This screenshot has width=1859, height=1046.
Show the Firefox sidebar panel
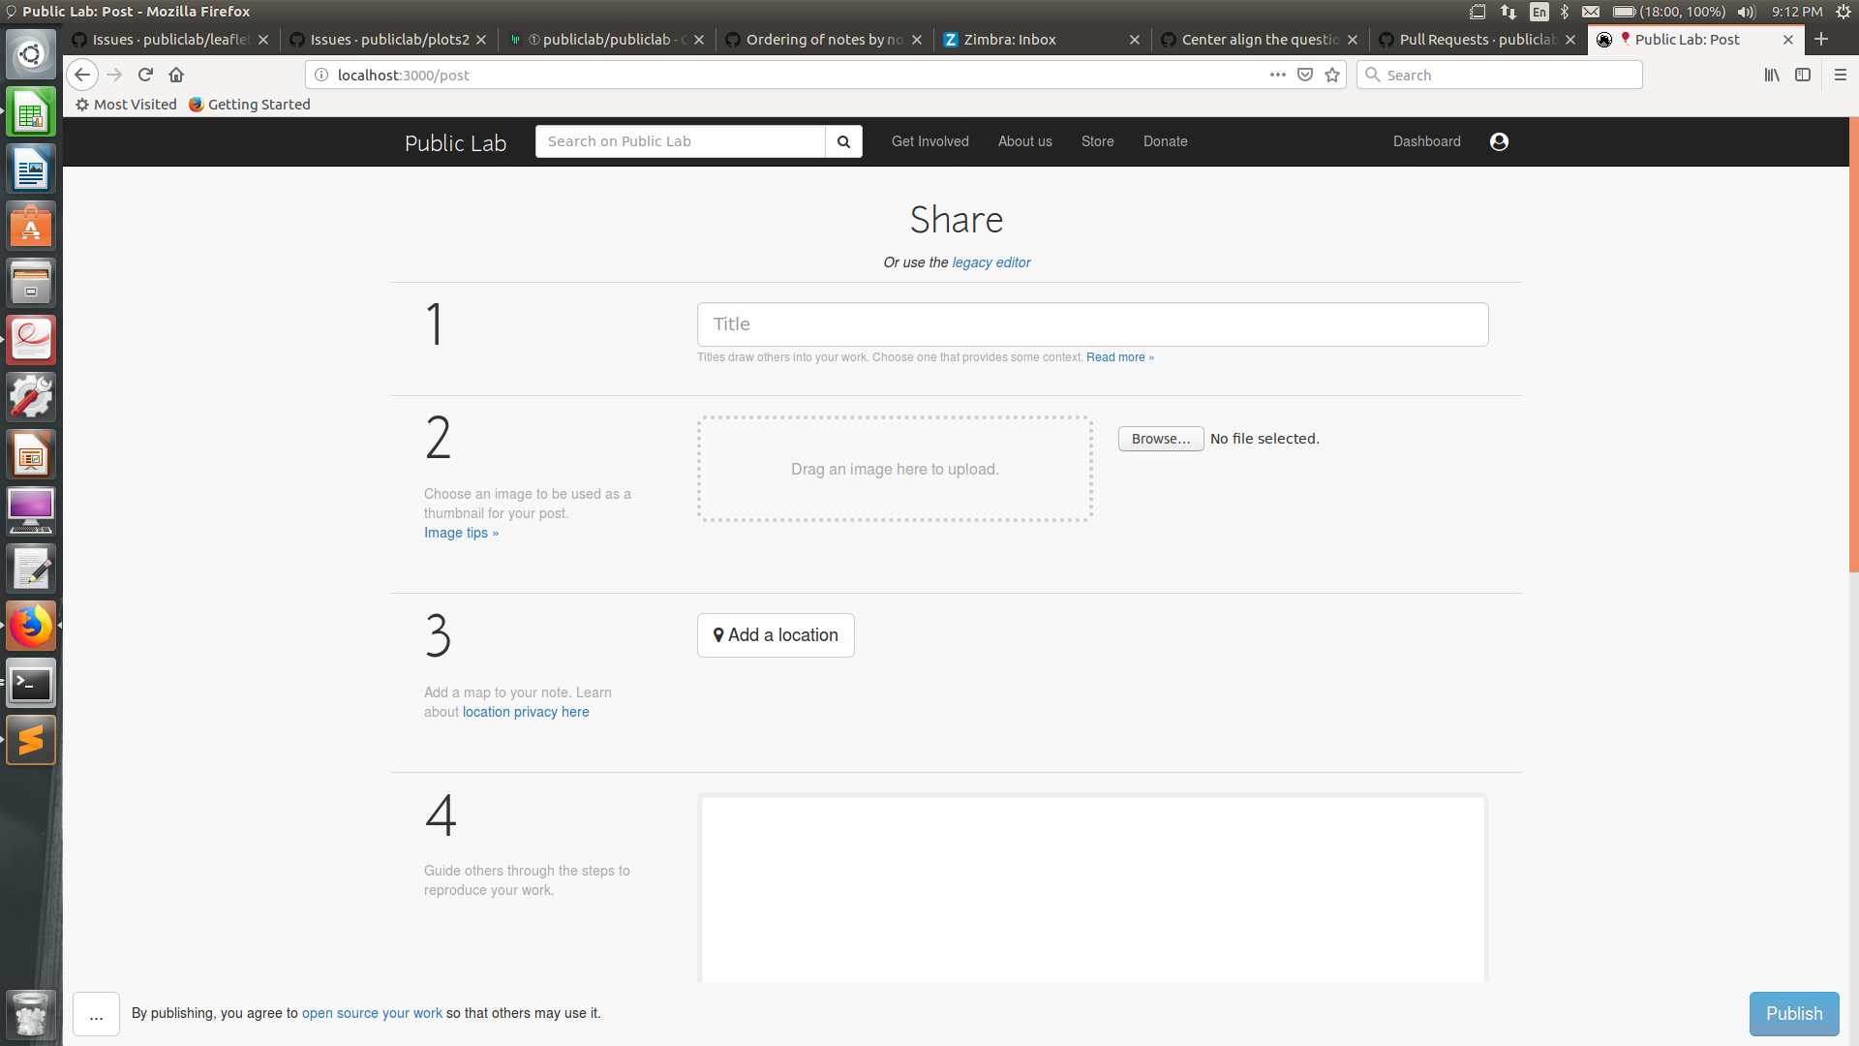1803,75
